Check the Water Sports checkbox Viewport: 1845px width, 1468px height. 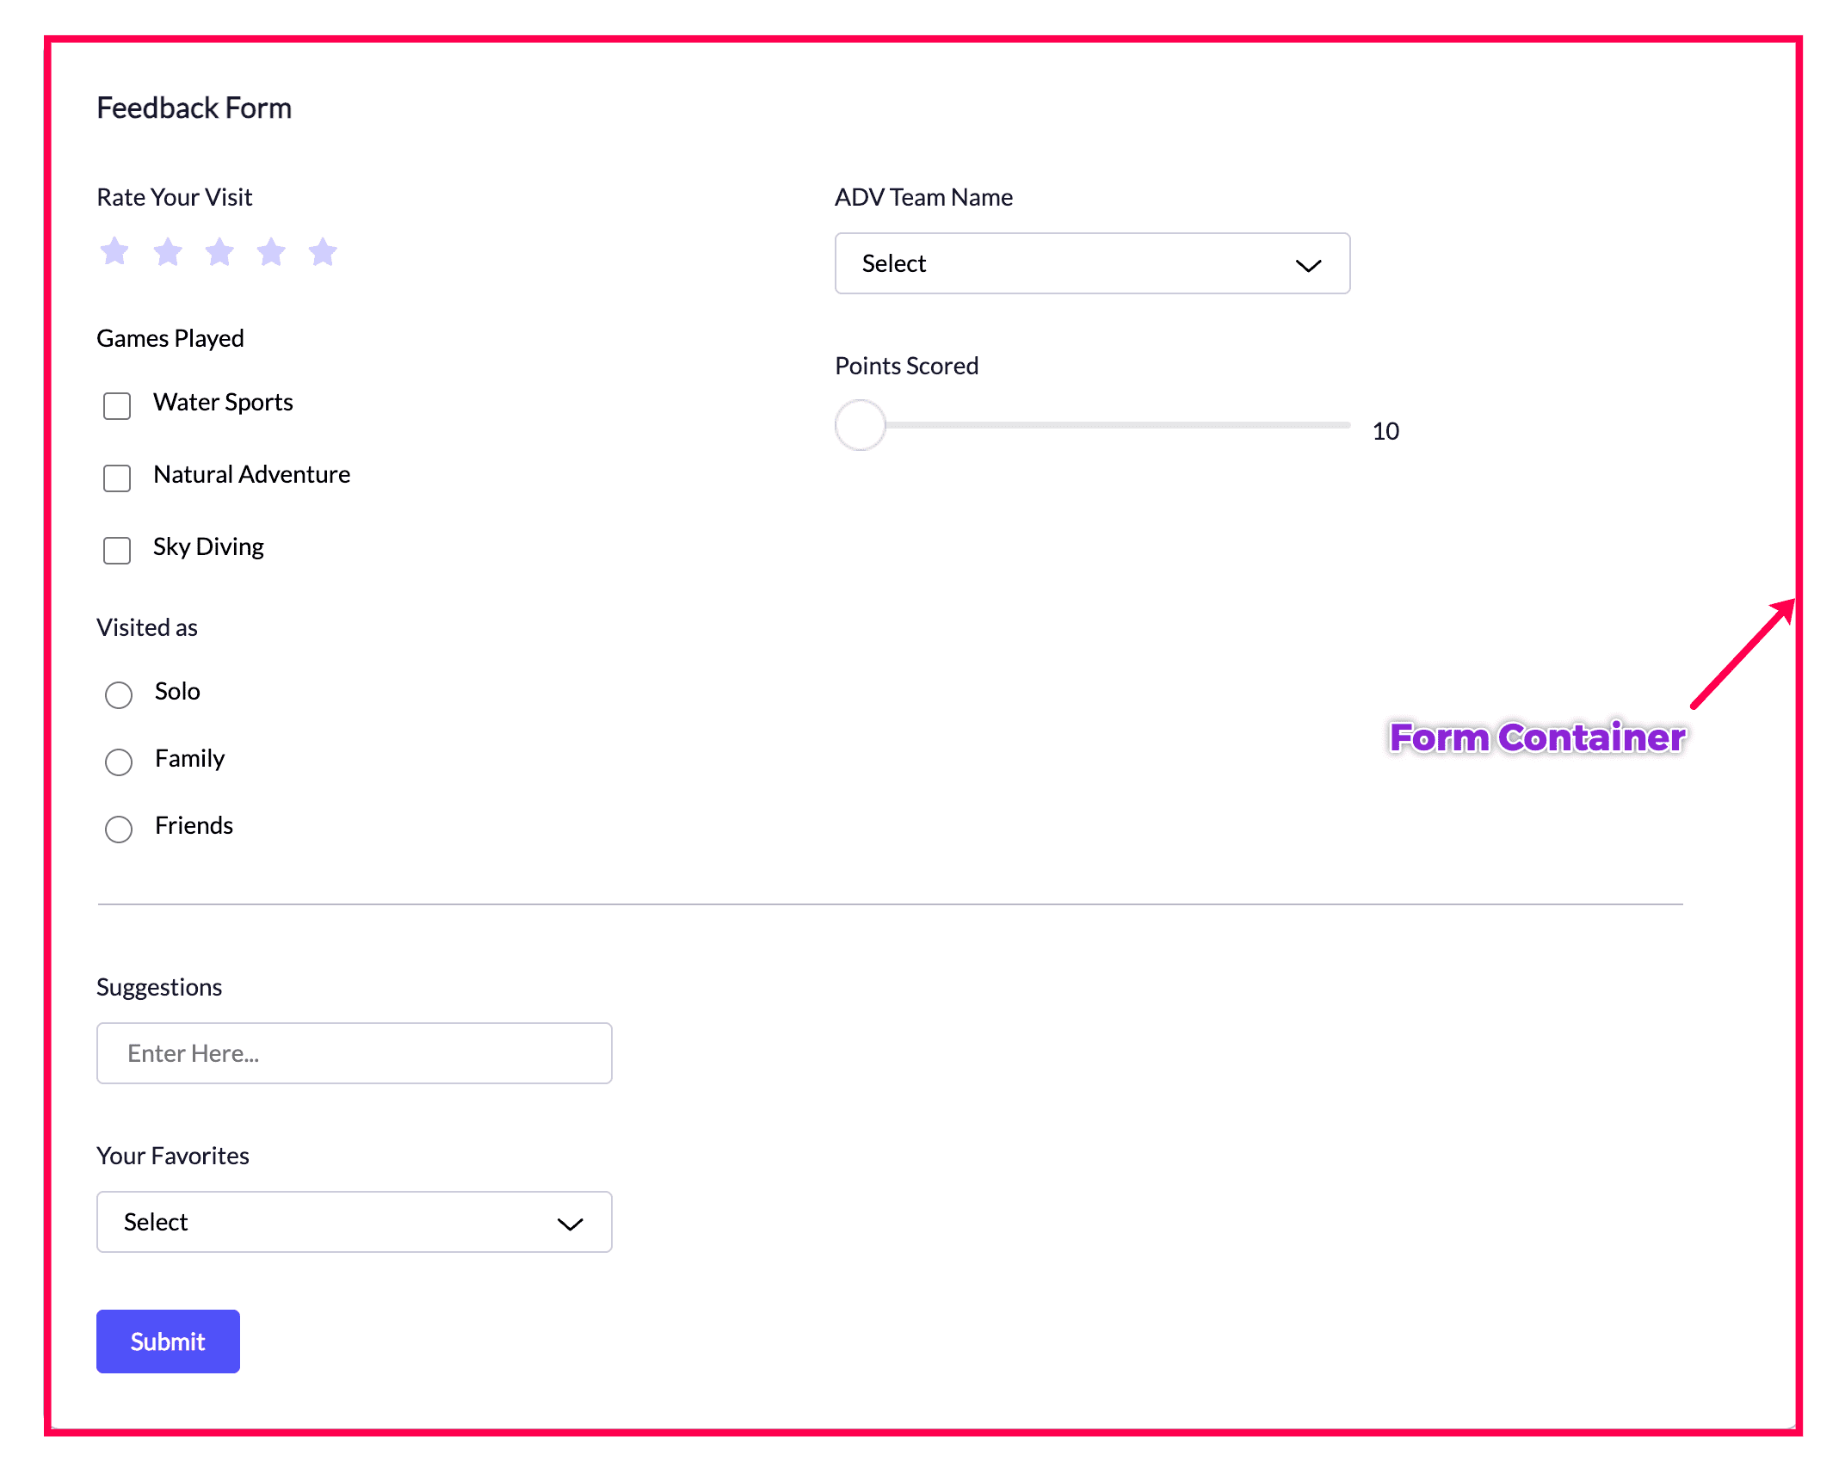point(117,405)
